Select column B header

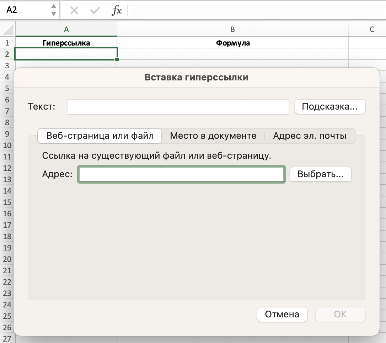click(233, 29)
